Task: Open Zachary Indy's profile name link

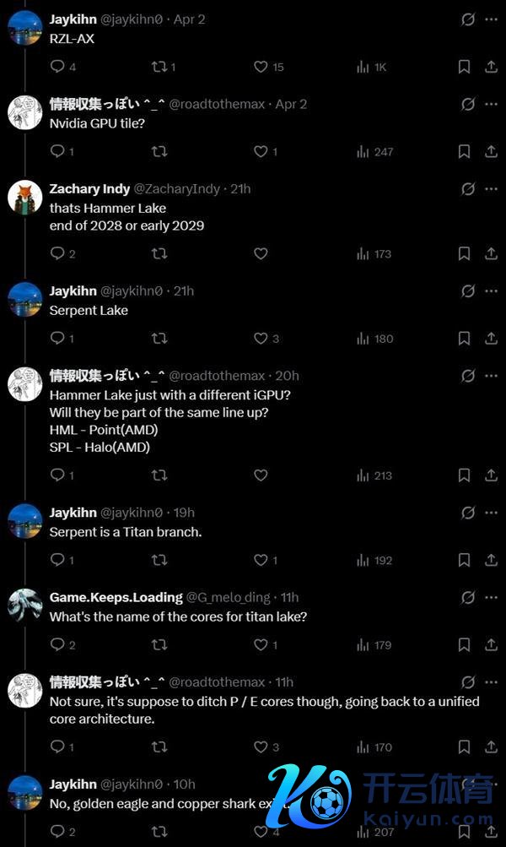Action: coord(89,188)
